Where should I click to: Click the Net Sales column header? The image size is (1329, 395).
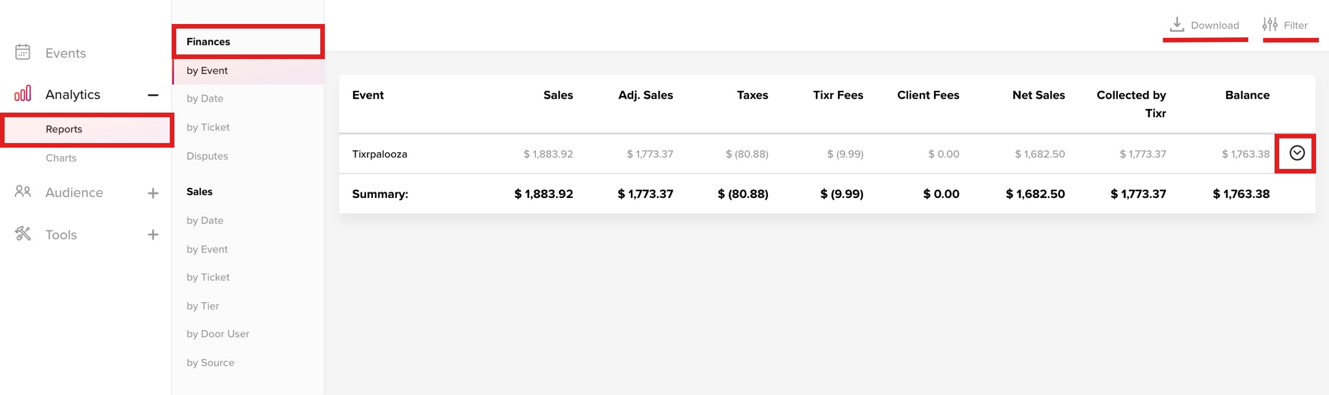pyautogui.click(x=1039, y=95)
